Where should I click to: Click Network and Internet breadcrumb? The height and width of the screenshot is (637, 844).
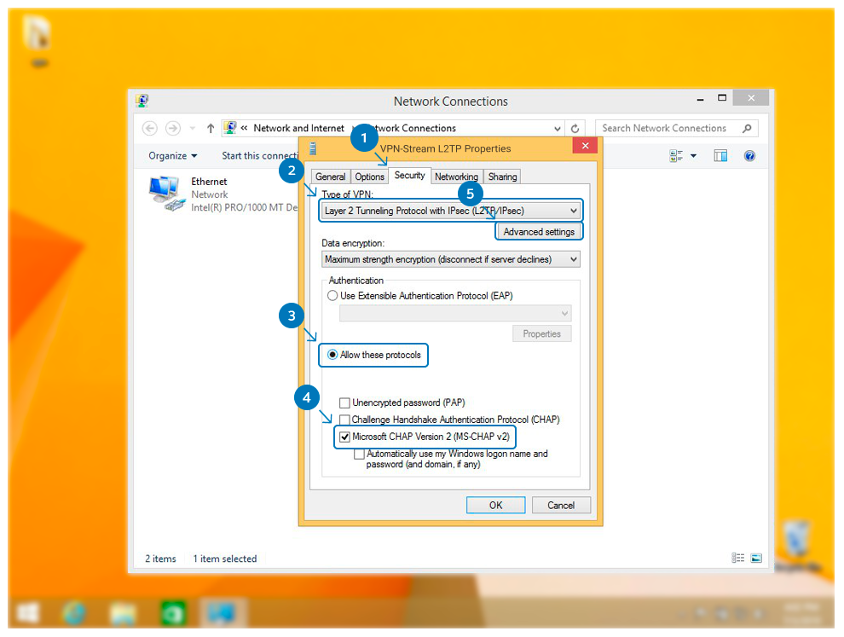tap(298, 128)
